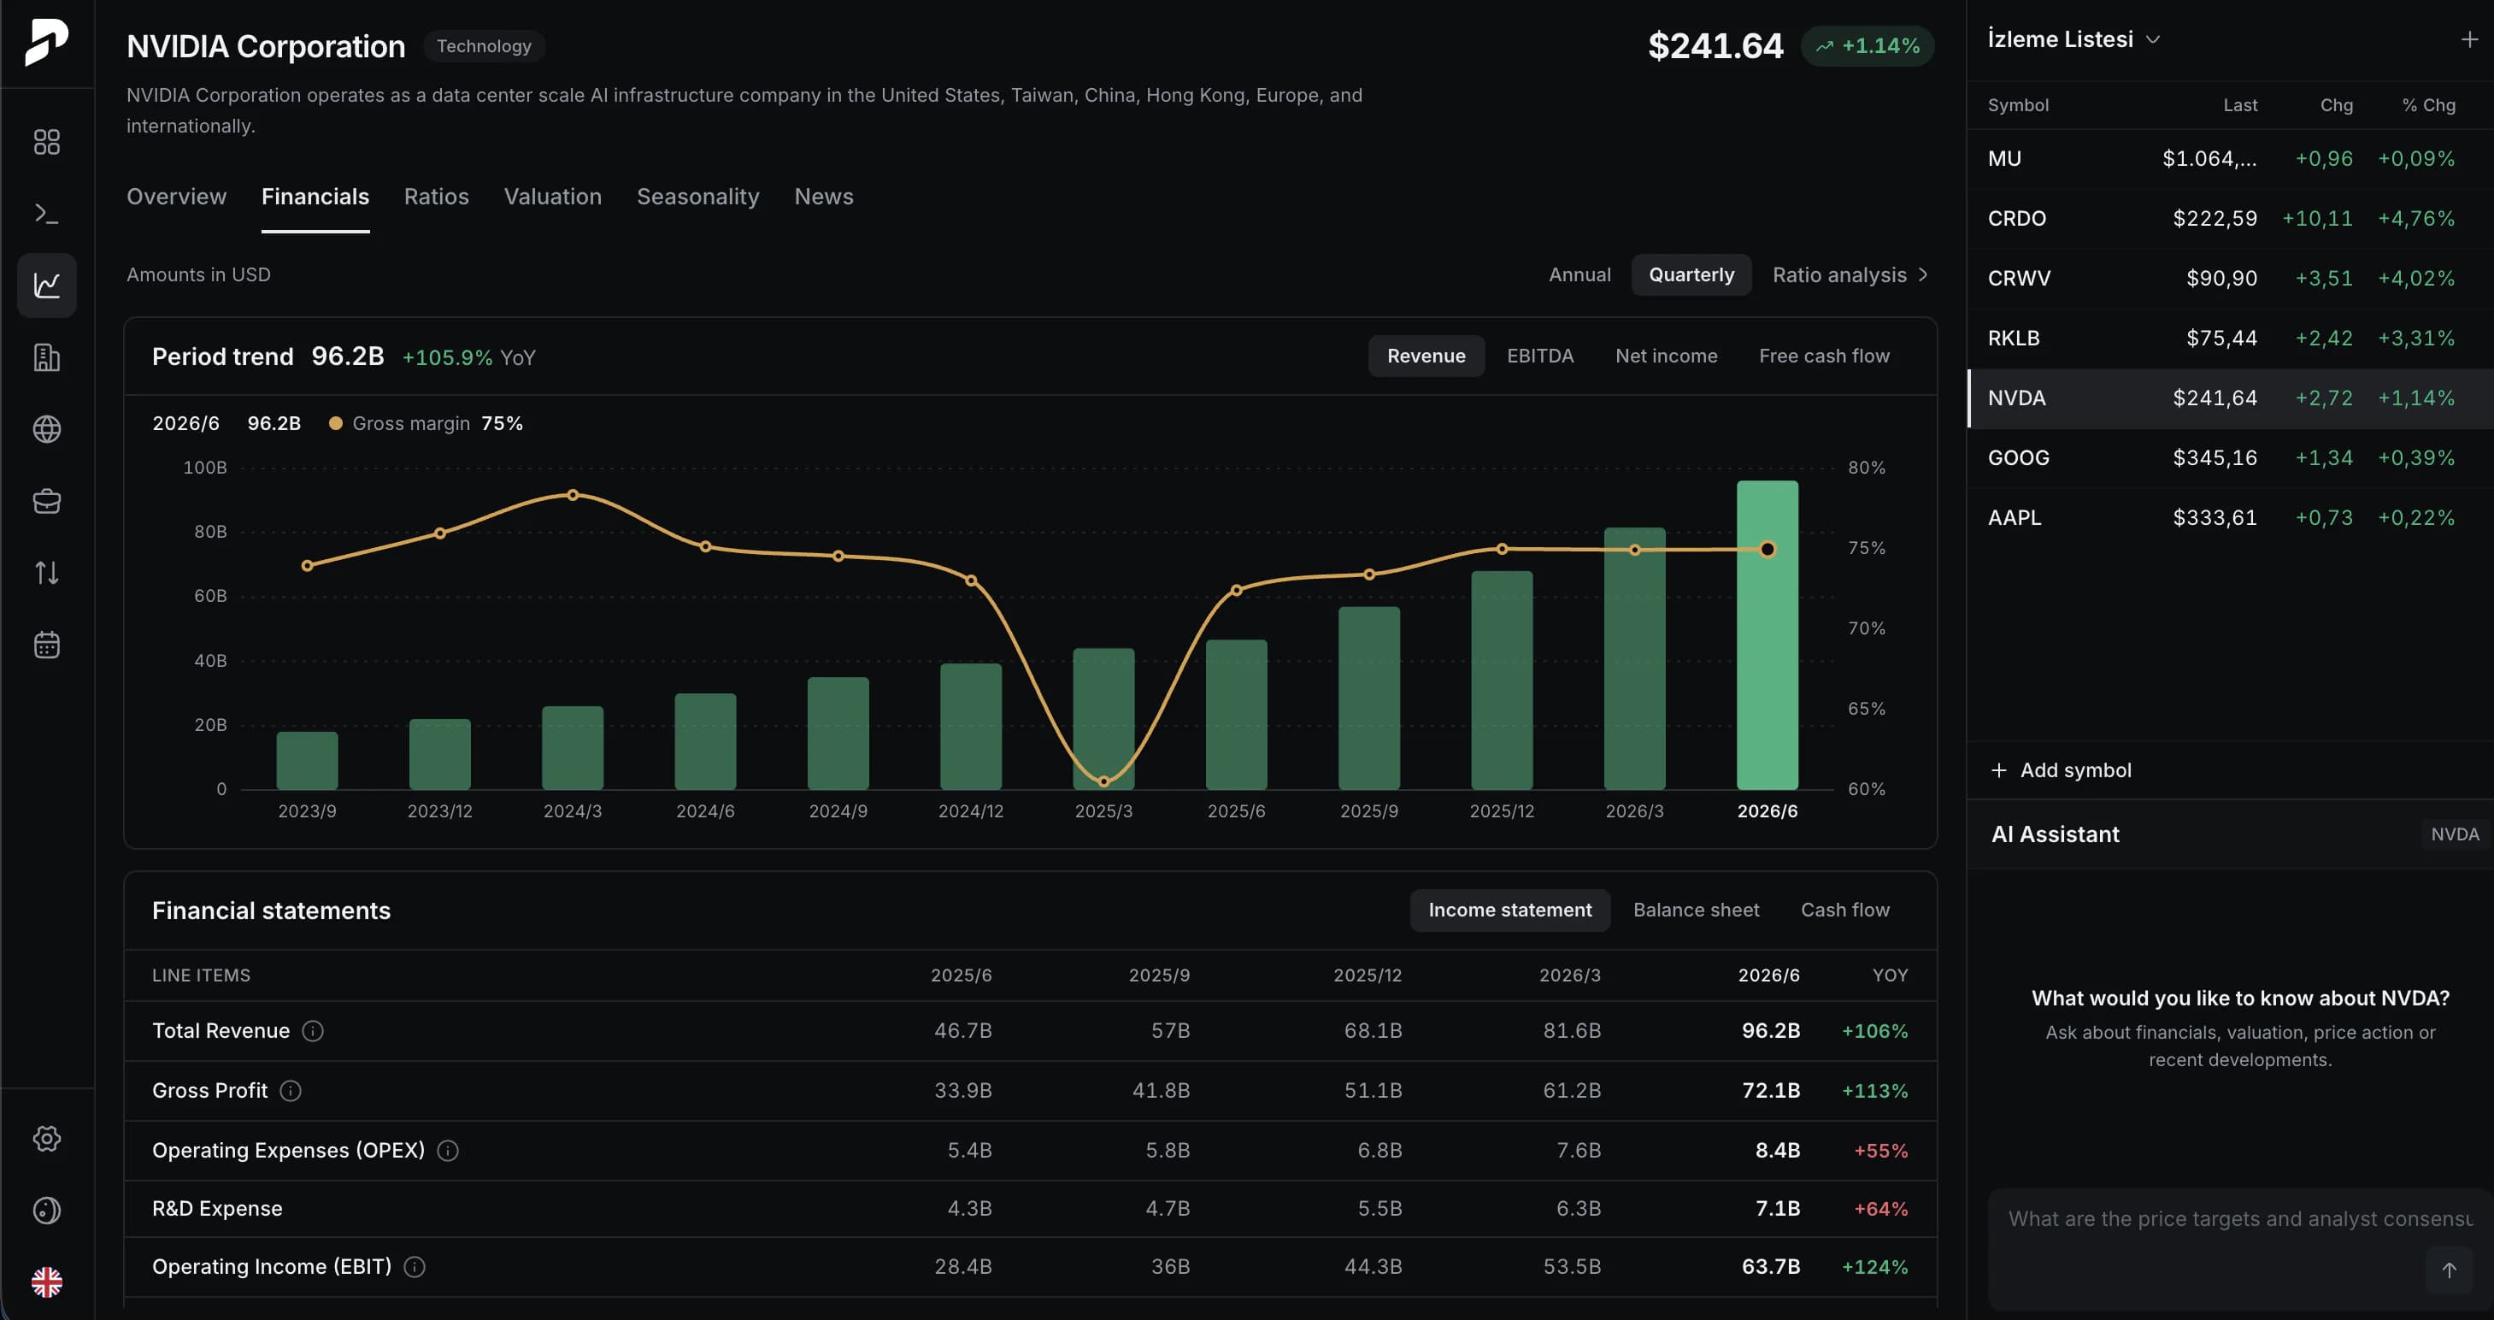Image resolution: width=2494 pixels, height=1320 pixels.
Task: Click the info icon next to Operating Income (EBIT)
Action: (415, 1267)
